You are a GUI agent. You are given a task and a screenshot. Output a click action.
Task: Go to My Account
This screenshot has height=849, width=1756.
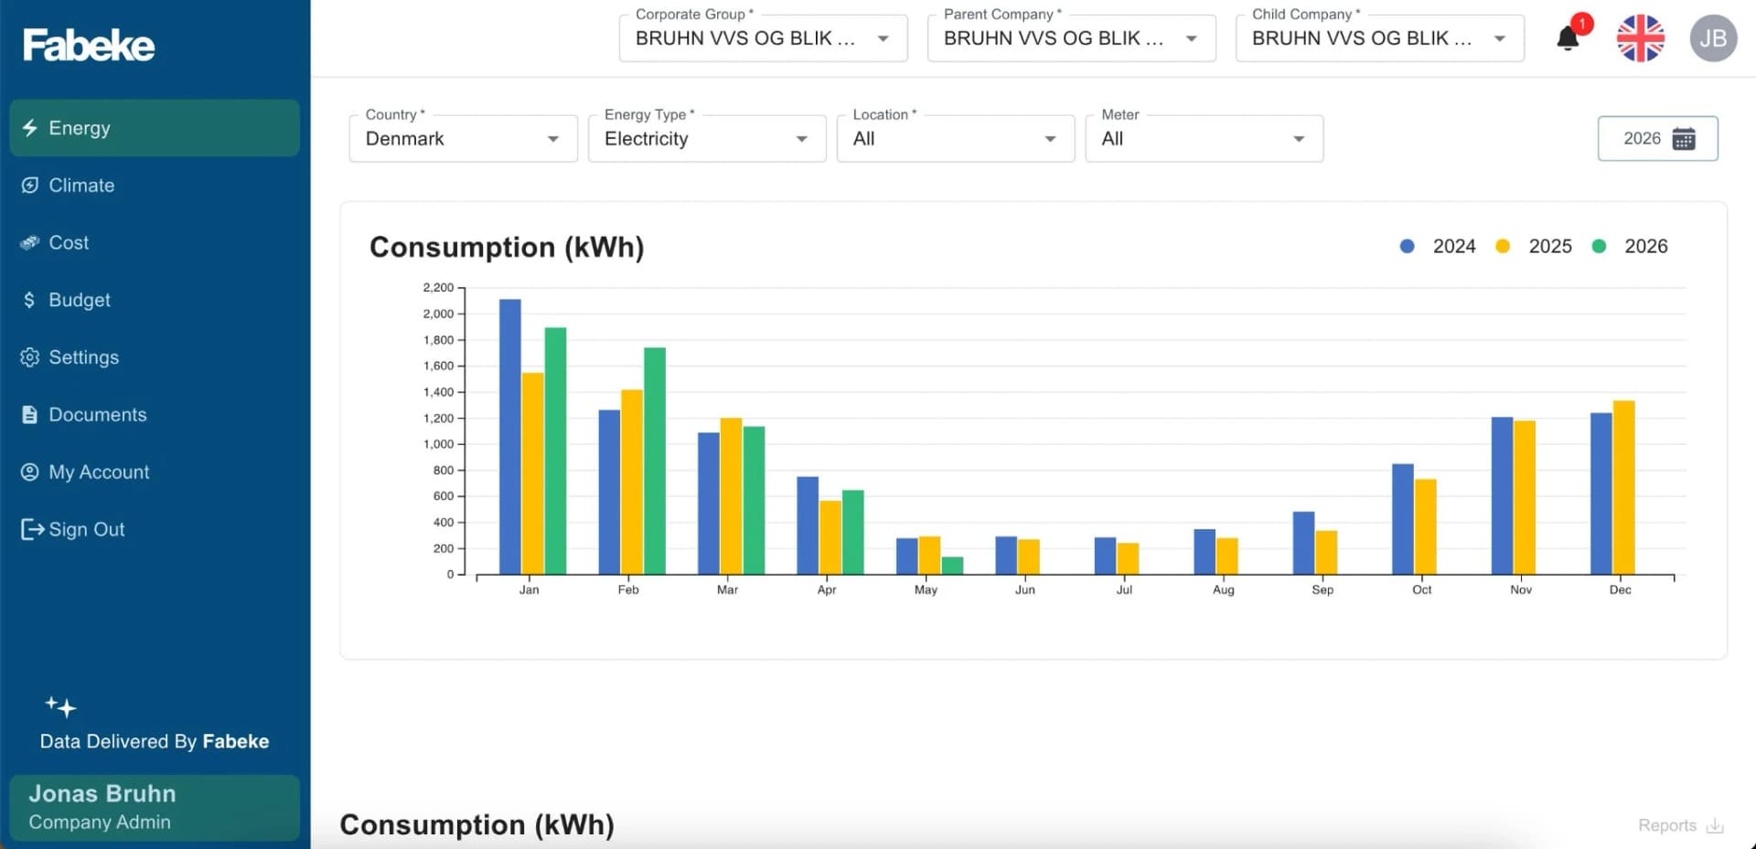(x=155, y=472)
